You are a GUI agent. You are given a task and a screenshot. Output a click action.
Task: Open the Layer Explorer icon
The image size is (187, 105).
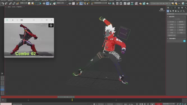[121, 3]
